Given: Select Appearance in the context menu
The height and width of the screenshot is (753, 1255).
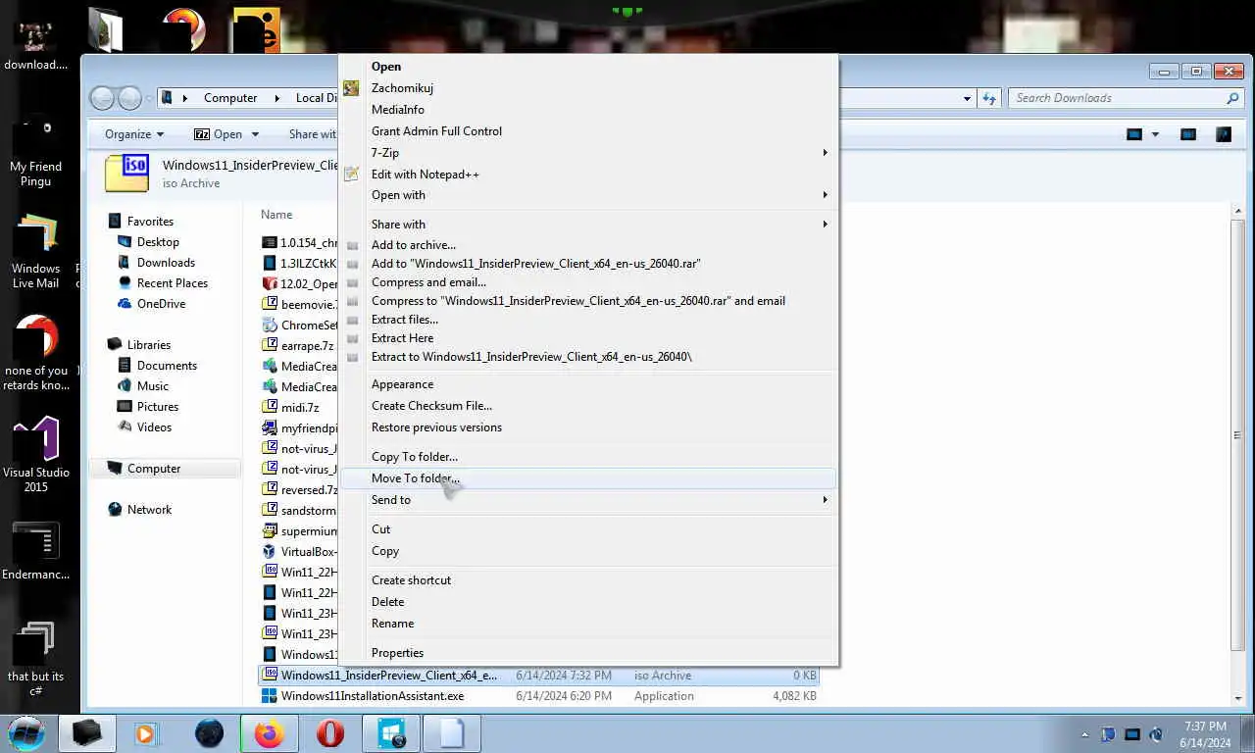Looking at the screenshot, I should pos(587,384).
